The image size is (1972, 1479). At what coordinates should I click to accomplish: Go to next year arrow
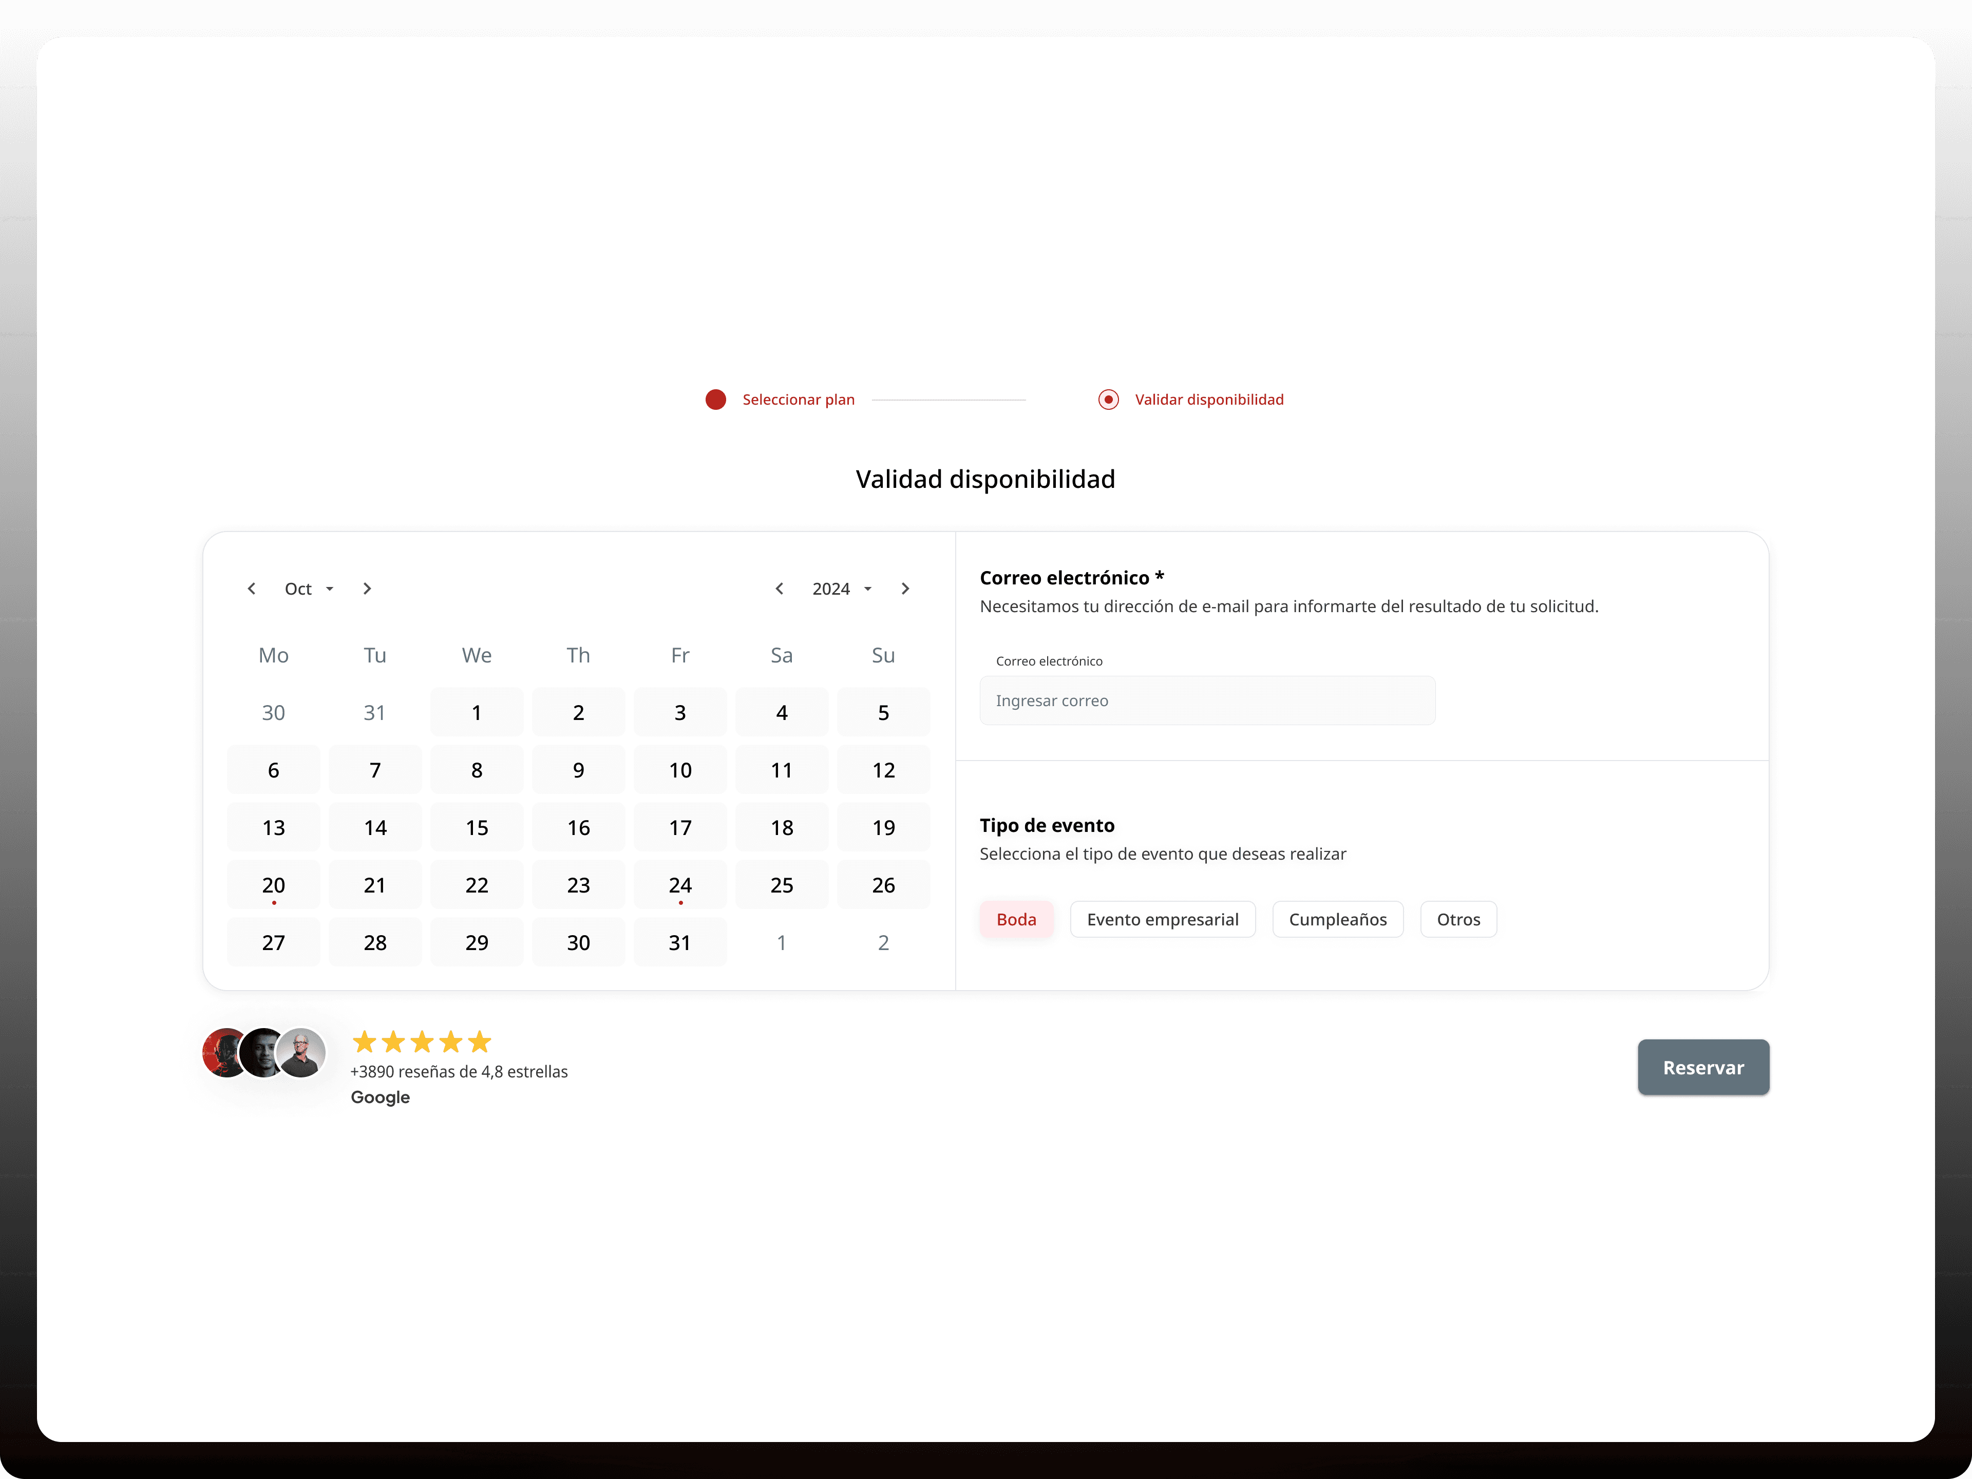point(905,589)
